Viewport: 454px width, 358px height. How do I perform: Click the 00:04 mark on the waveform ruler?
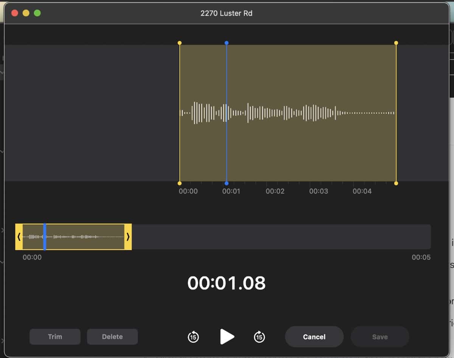click(362, 191)
